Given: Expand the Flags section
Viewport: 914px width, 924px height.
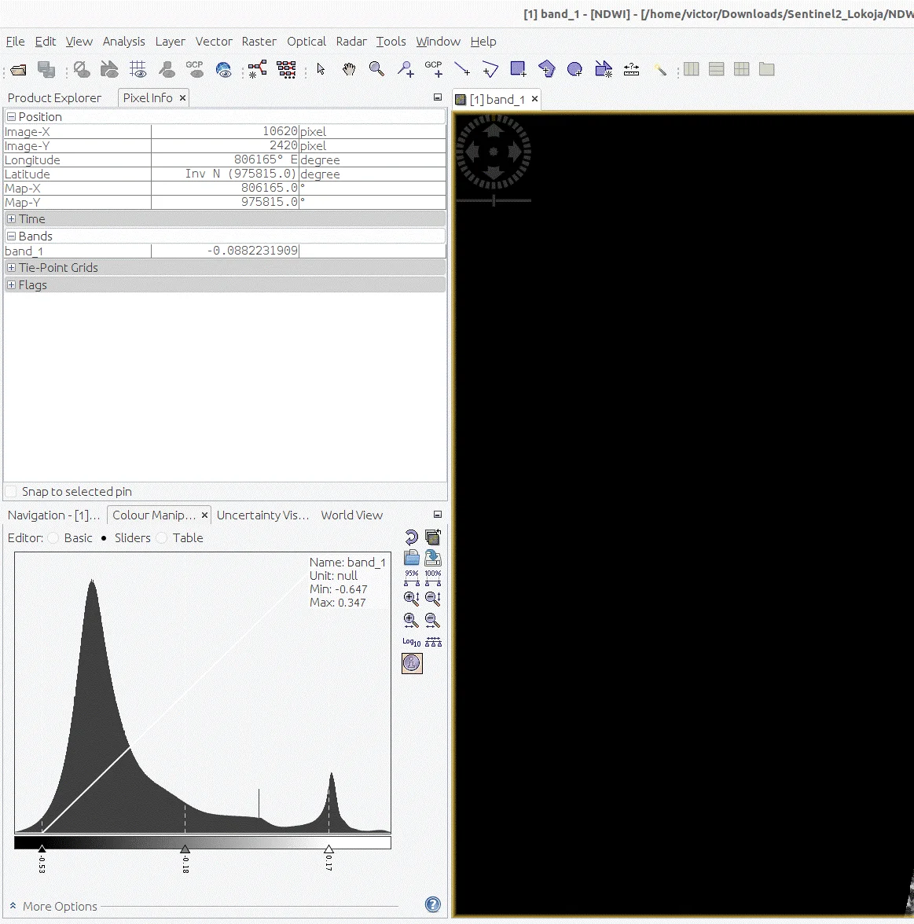Looking at the screenshot, I should (x=11, y=284).
